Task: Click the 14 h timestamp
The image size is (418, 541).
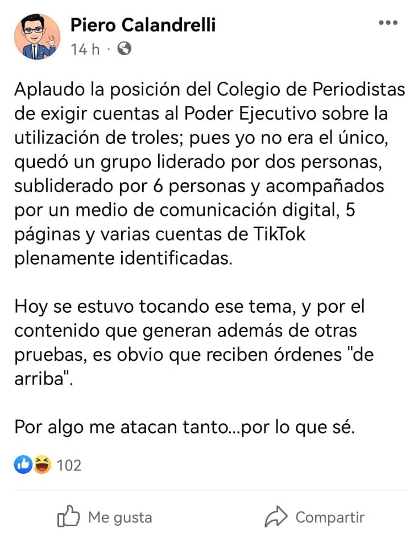Action: 85,49
